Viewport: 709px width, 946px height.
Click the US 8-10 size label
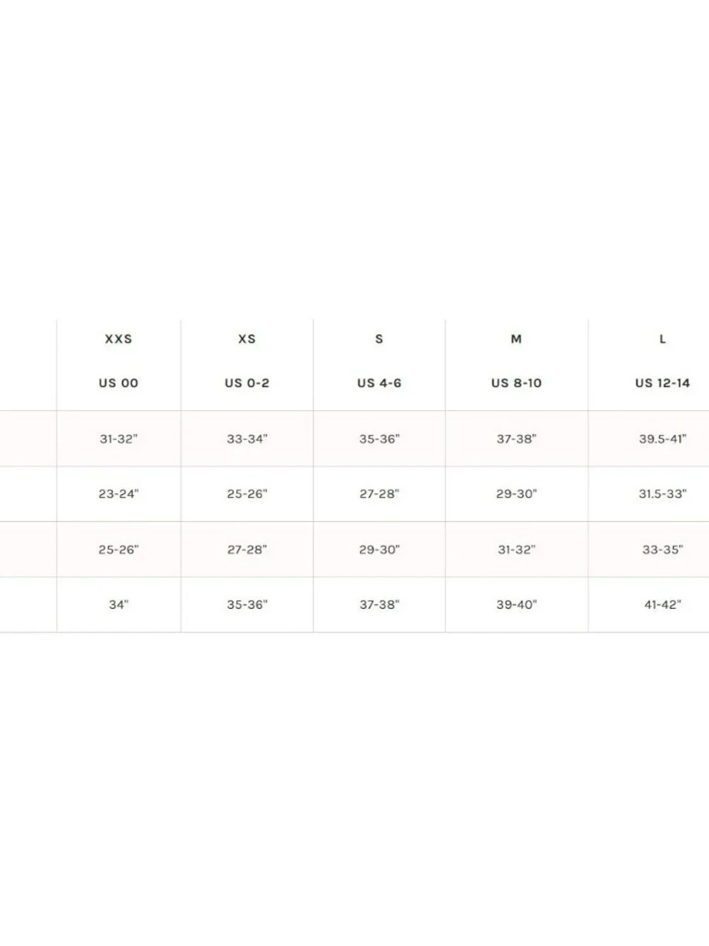516,383
